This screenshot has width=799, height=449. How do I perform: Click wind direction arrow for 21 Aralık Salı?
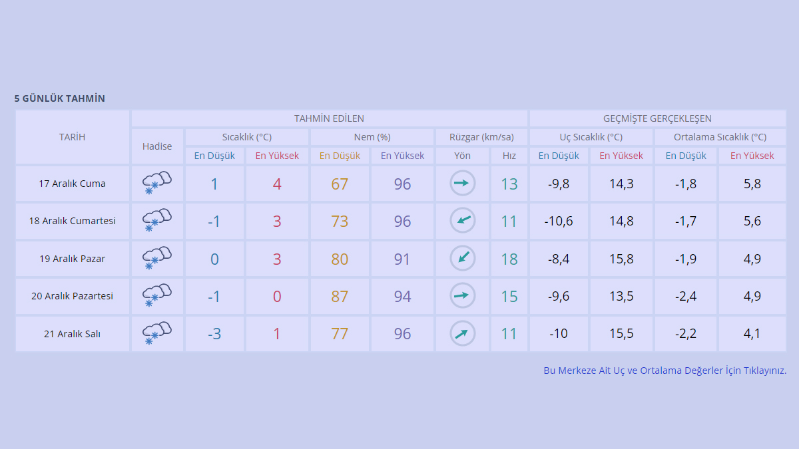[x=462, y=333]
